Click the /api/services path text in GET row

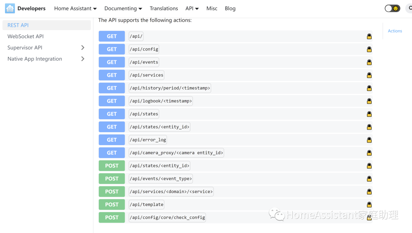[146, 75]
